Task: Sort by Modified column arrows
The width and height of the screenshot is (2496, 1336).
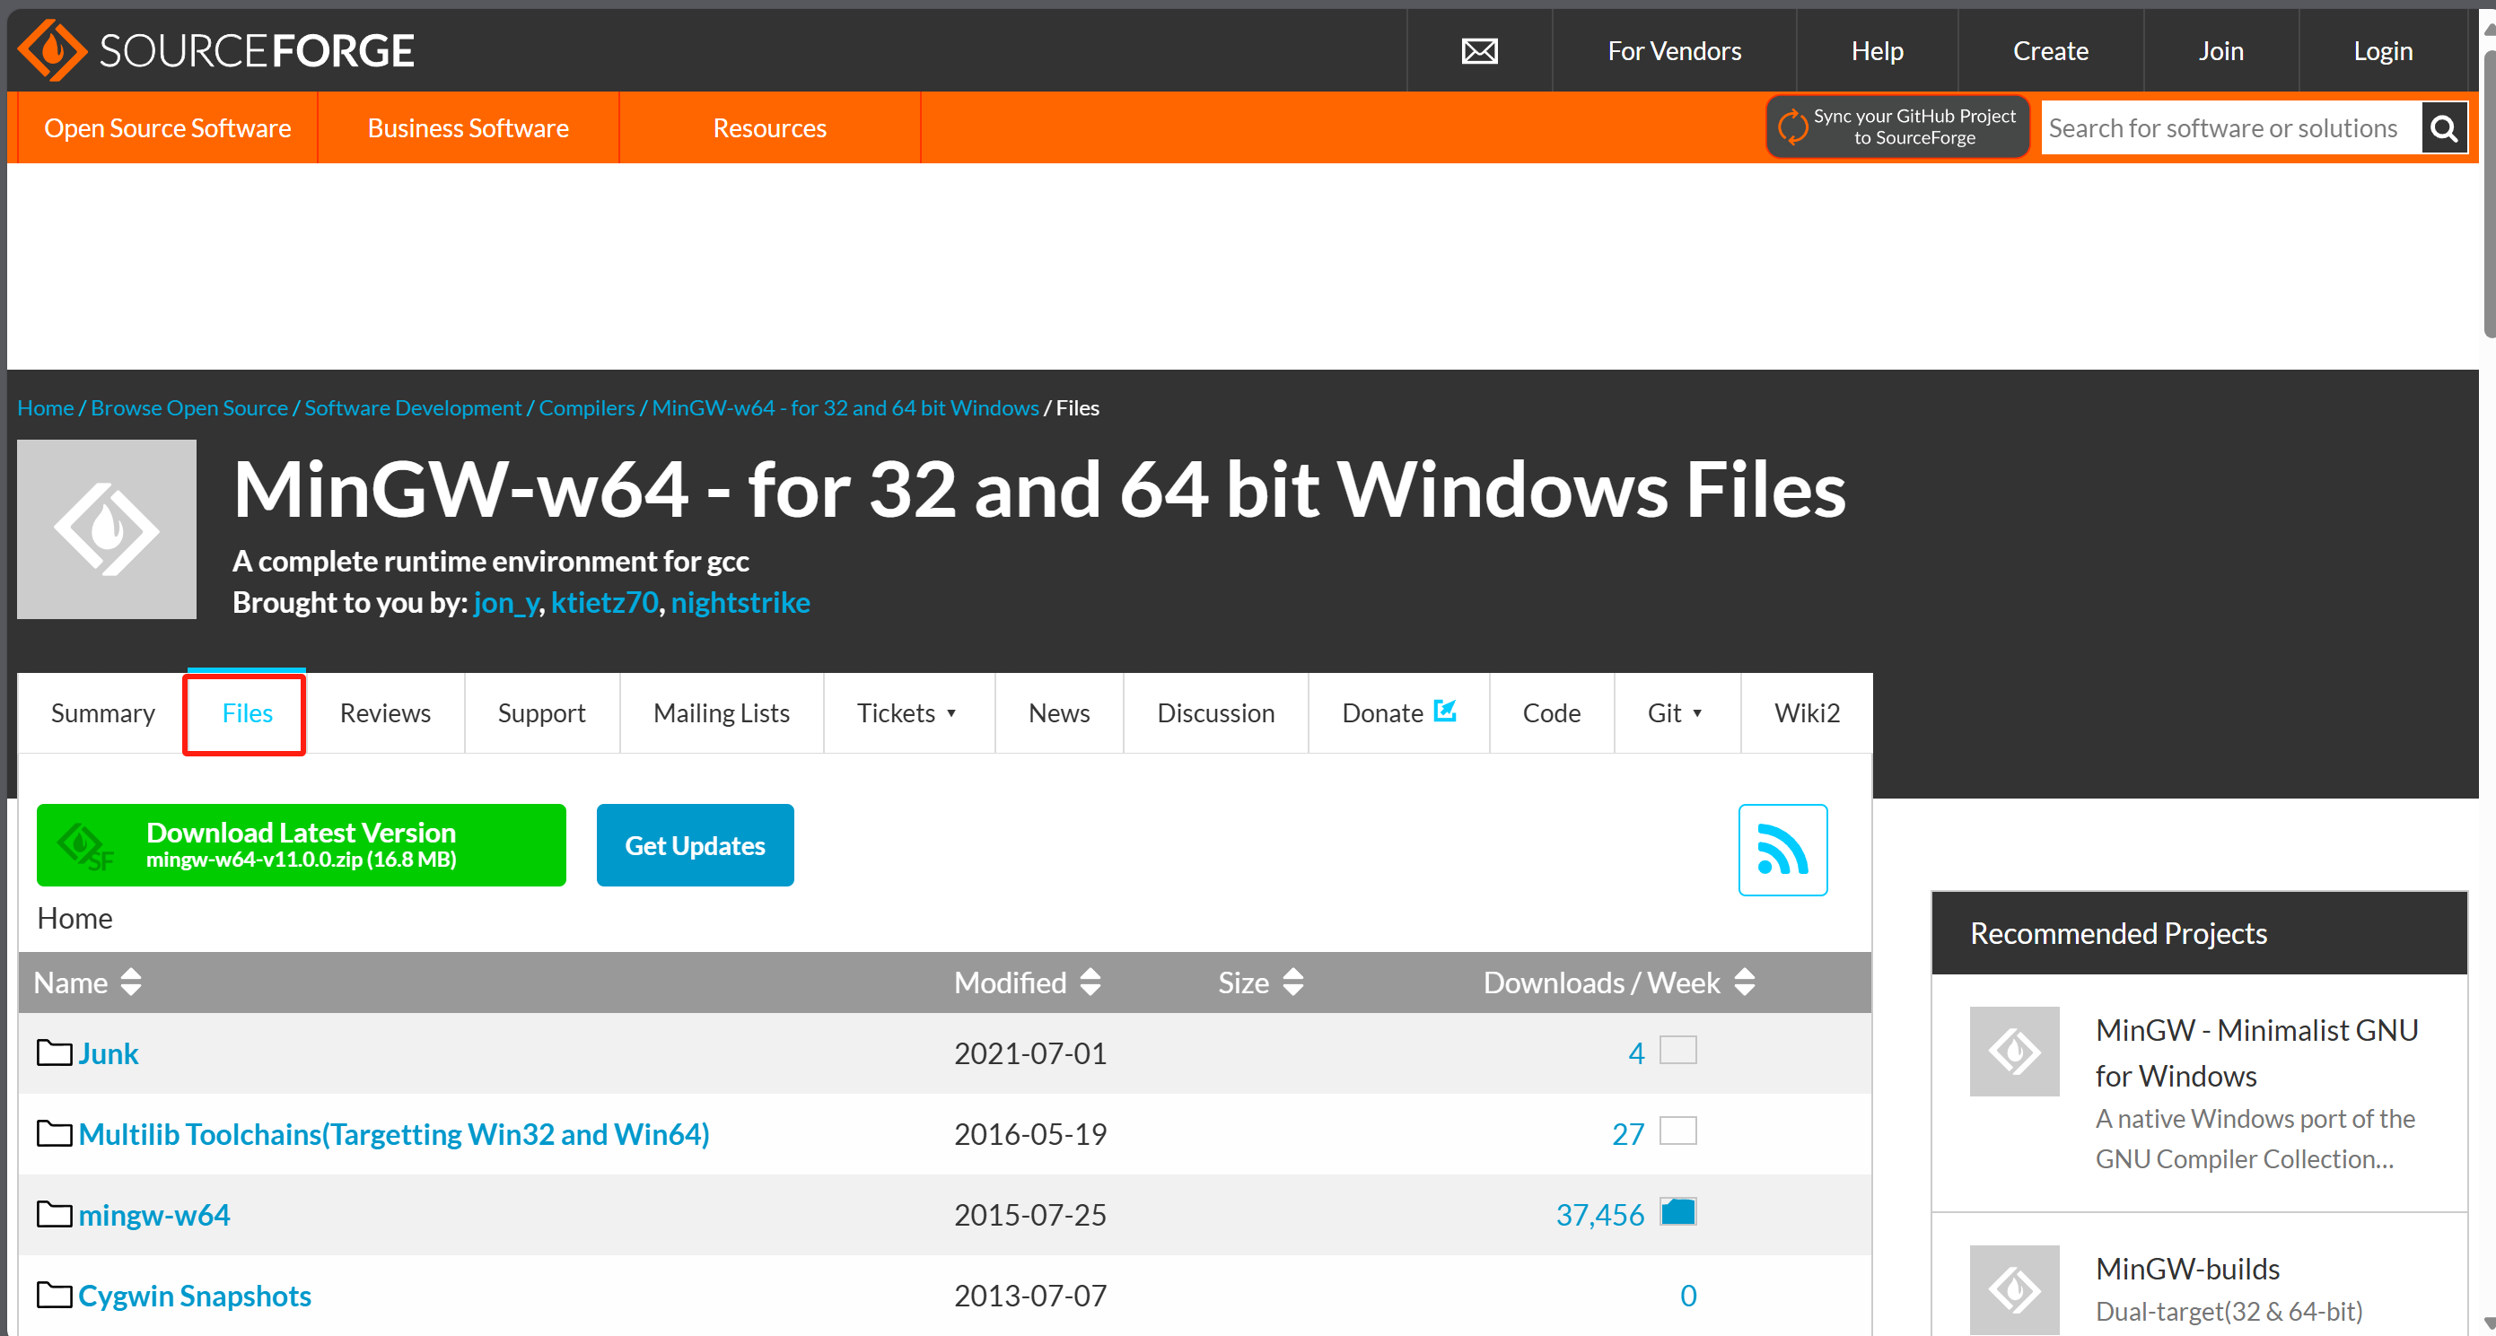Action: tap(1090, 982)
